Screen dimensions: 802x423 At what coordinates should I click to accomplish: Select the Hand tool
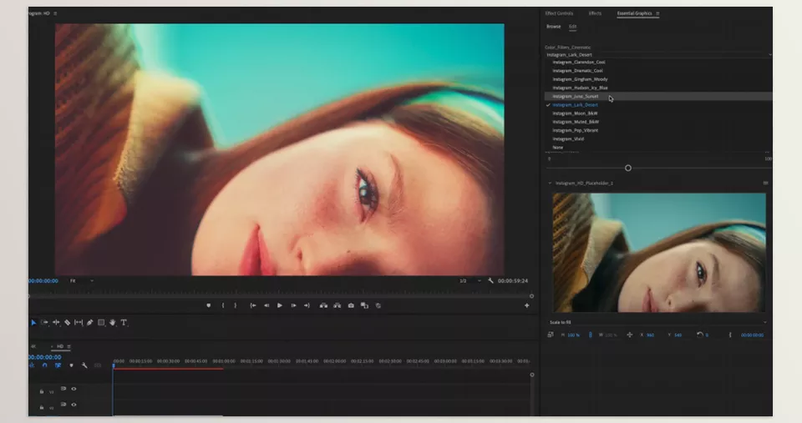[112, 322]
